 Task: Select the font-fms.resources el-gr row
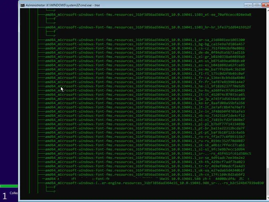point(145,57)
